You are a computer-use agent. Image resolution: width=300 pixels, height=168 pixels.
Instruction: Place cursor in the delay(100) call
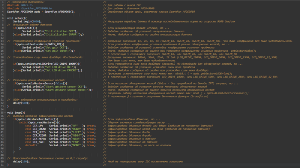tap(21, 162)
